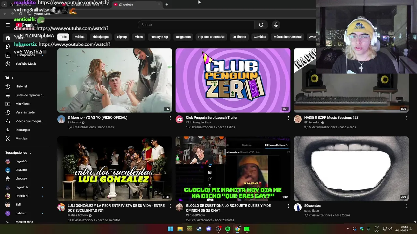Open DarkiiiLol subscription channel

pyautogui.click(x=22, y=196)
